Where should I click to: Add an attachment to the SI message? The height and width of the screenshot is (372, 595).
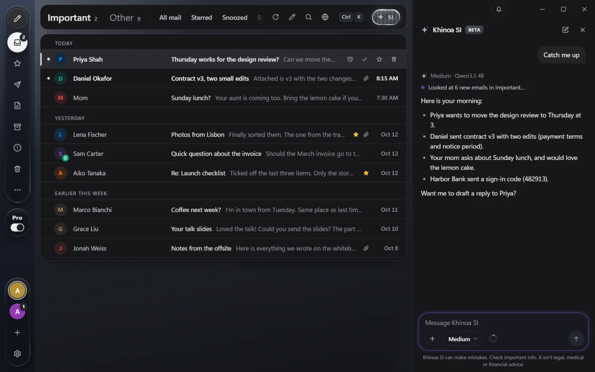coord(432,339)
